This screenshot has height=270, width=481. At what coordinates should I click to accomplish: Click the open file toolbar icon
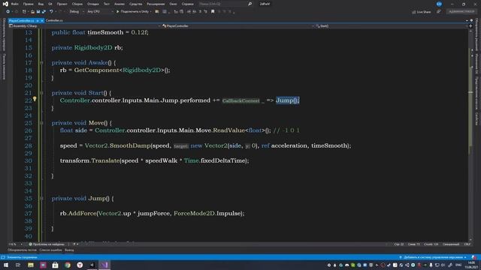pyautogui.click(x=32, y=12)
